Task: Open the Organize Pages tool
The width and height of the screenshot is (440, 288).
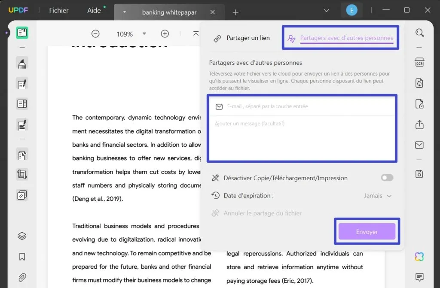Action: click(22, 155)
